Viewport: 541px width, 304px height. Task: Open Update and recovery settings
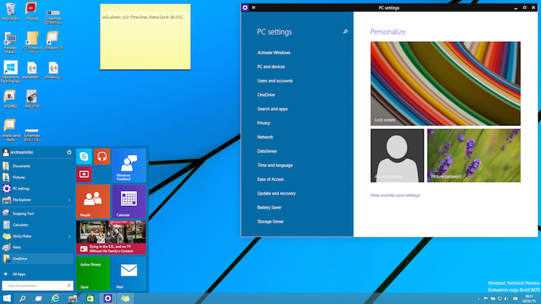pyautogui.click(x=276, y=193)
